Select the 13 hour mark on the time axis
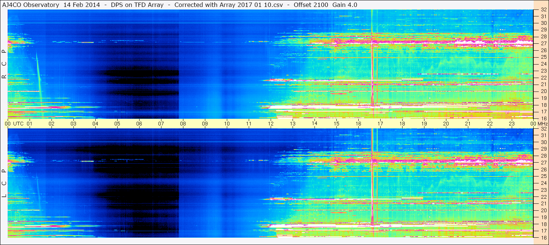This screenshot has width=549, height=245. (293, 124)
